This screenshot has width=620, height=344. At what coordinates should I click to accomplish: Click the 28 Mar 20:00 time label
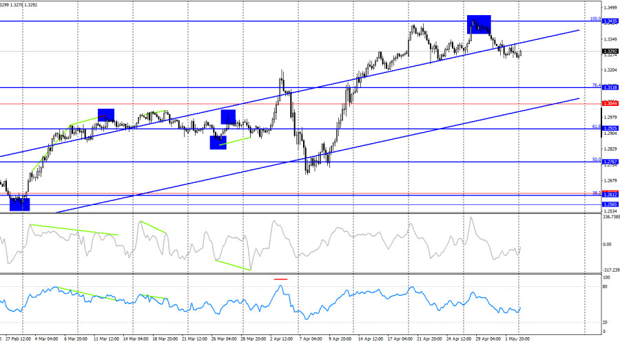(x=253, y=339)
